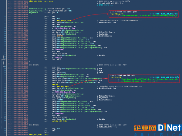Screen dimensions: 182x136
Task: Click ObjectAttributes OBJECT_ATTRIBUTES variable definition
Action: click(x=50, y=11)
